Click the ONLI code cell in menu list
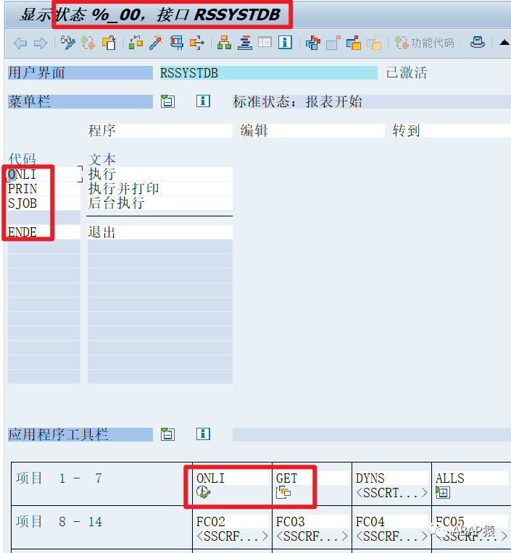 (44, 174)
